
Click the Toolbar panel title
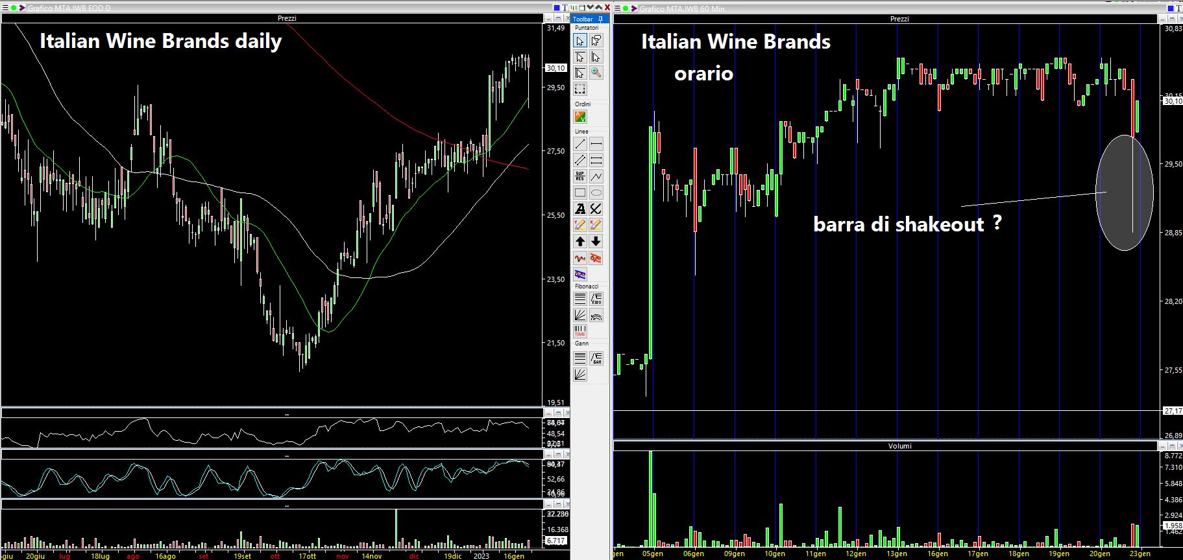(583, 19)
